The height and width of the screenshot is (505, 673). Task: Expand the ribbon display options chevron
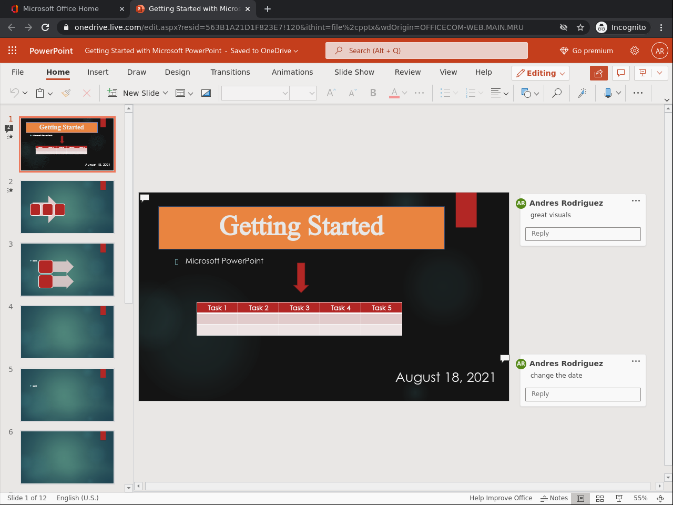pos(667,100)
